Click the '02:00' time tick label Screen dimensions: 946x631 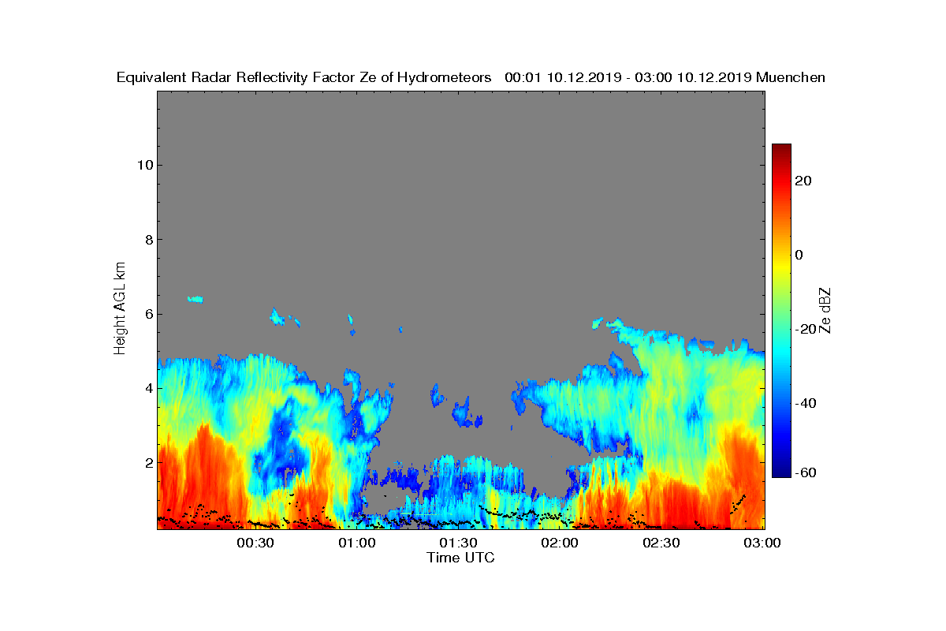point(561,543)
